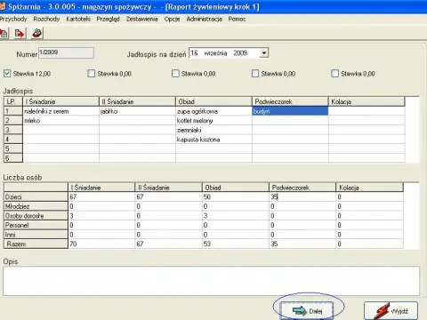Click the document with red arrow-out toolbar icon

point(20,33)
